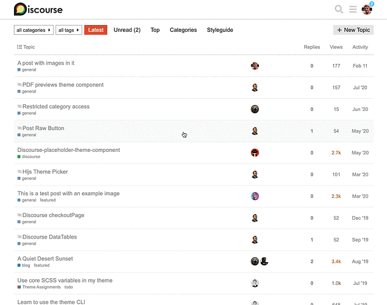
Task: Expand the 'all categories' dropdown
Action: (x=34, y=30)
